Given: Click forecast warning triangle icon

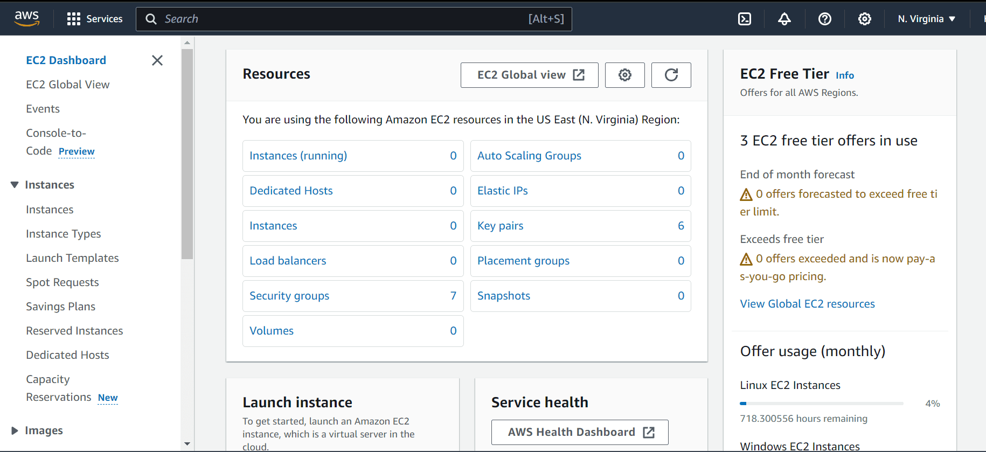Looking at the screenshot, I should 746,194.
